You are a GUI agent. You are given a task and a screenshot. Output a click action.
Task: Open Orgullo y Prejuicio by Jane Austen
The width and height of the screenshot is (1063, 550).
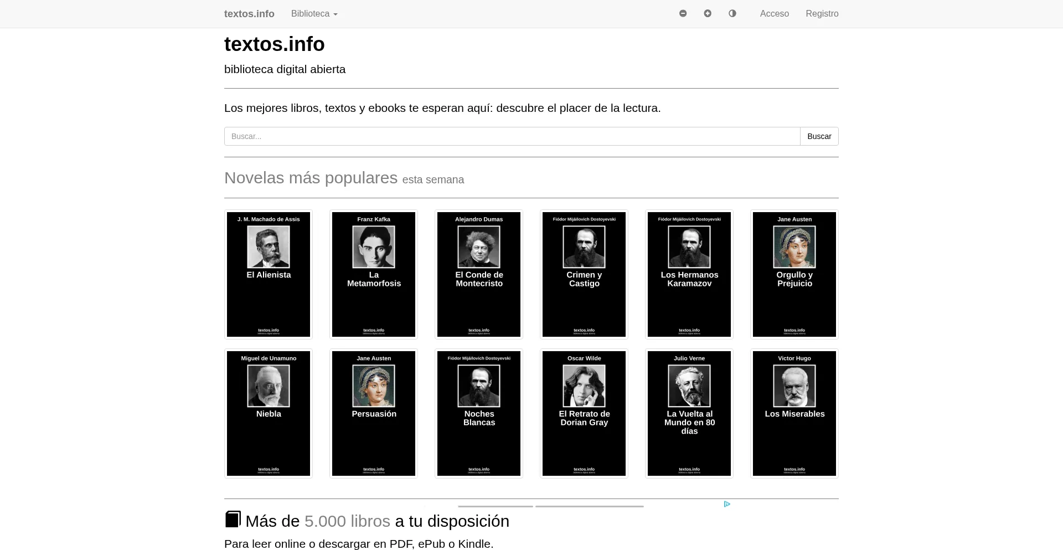coord(794,274)
